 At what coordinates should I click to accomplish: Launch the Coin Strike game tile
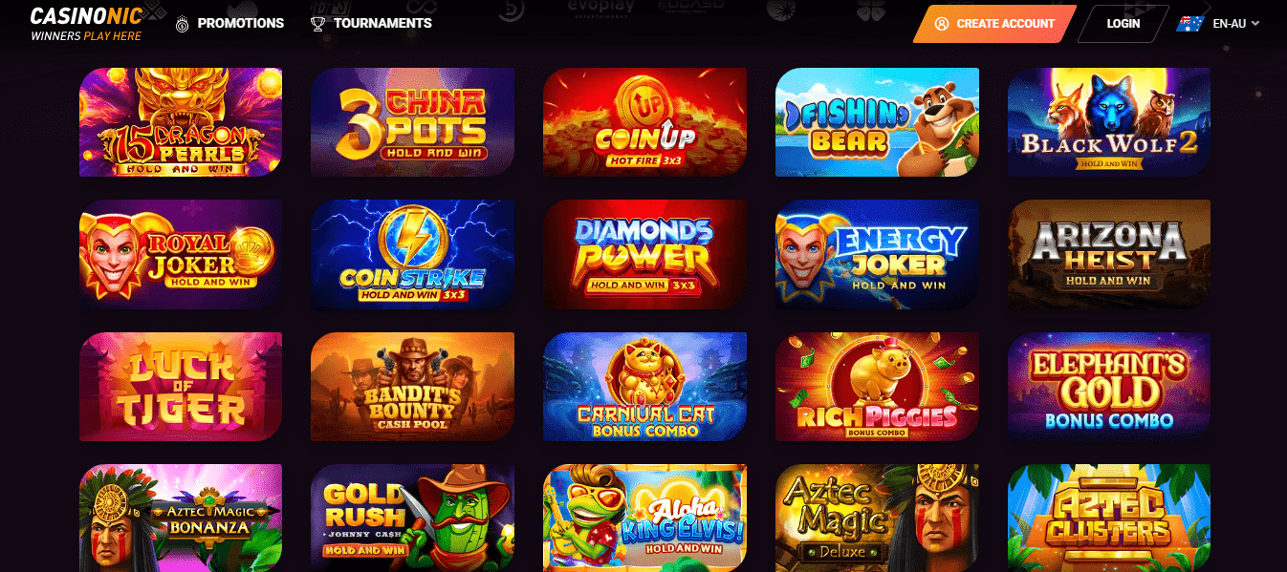[x=412, y=254]
